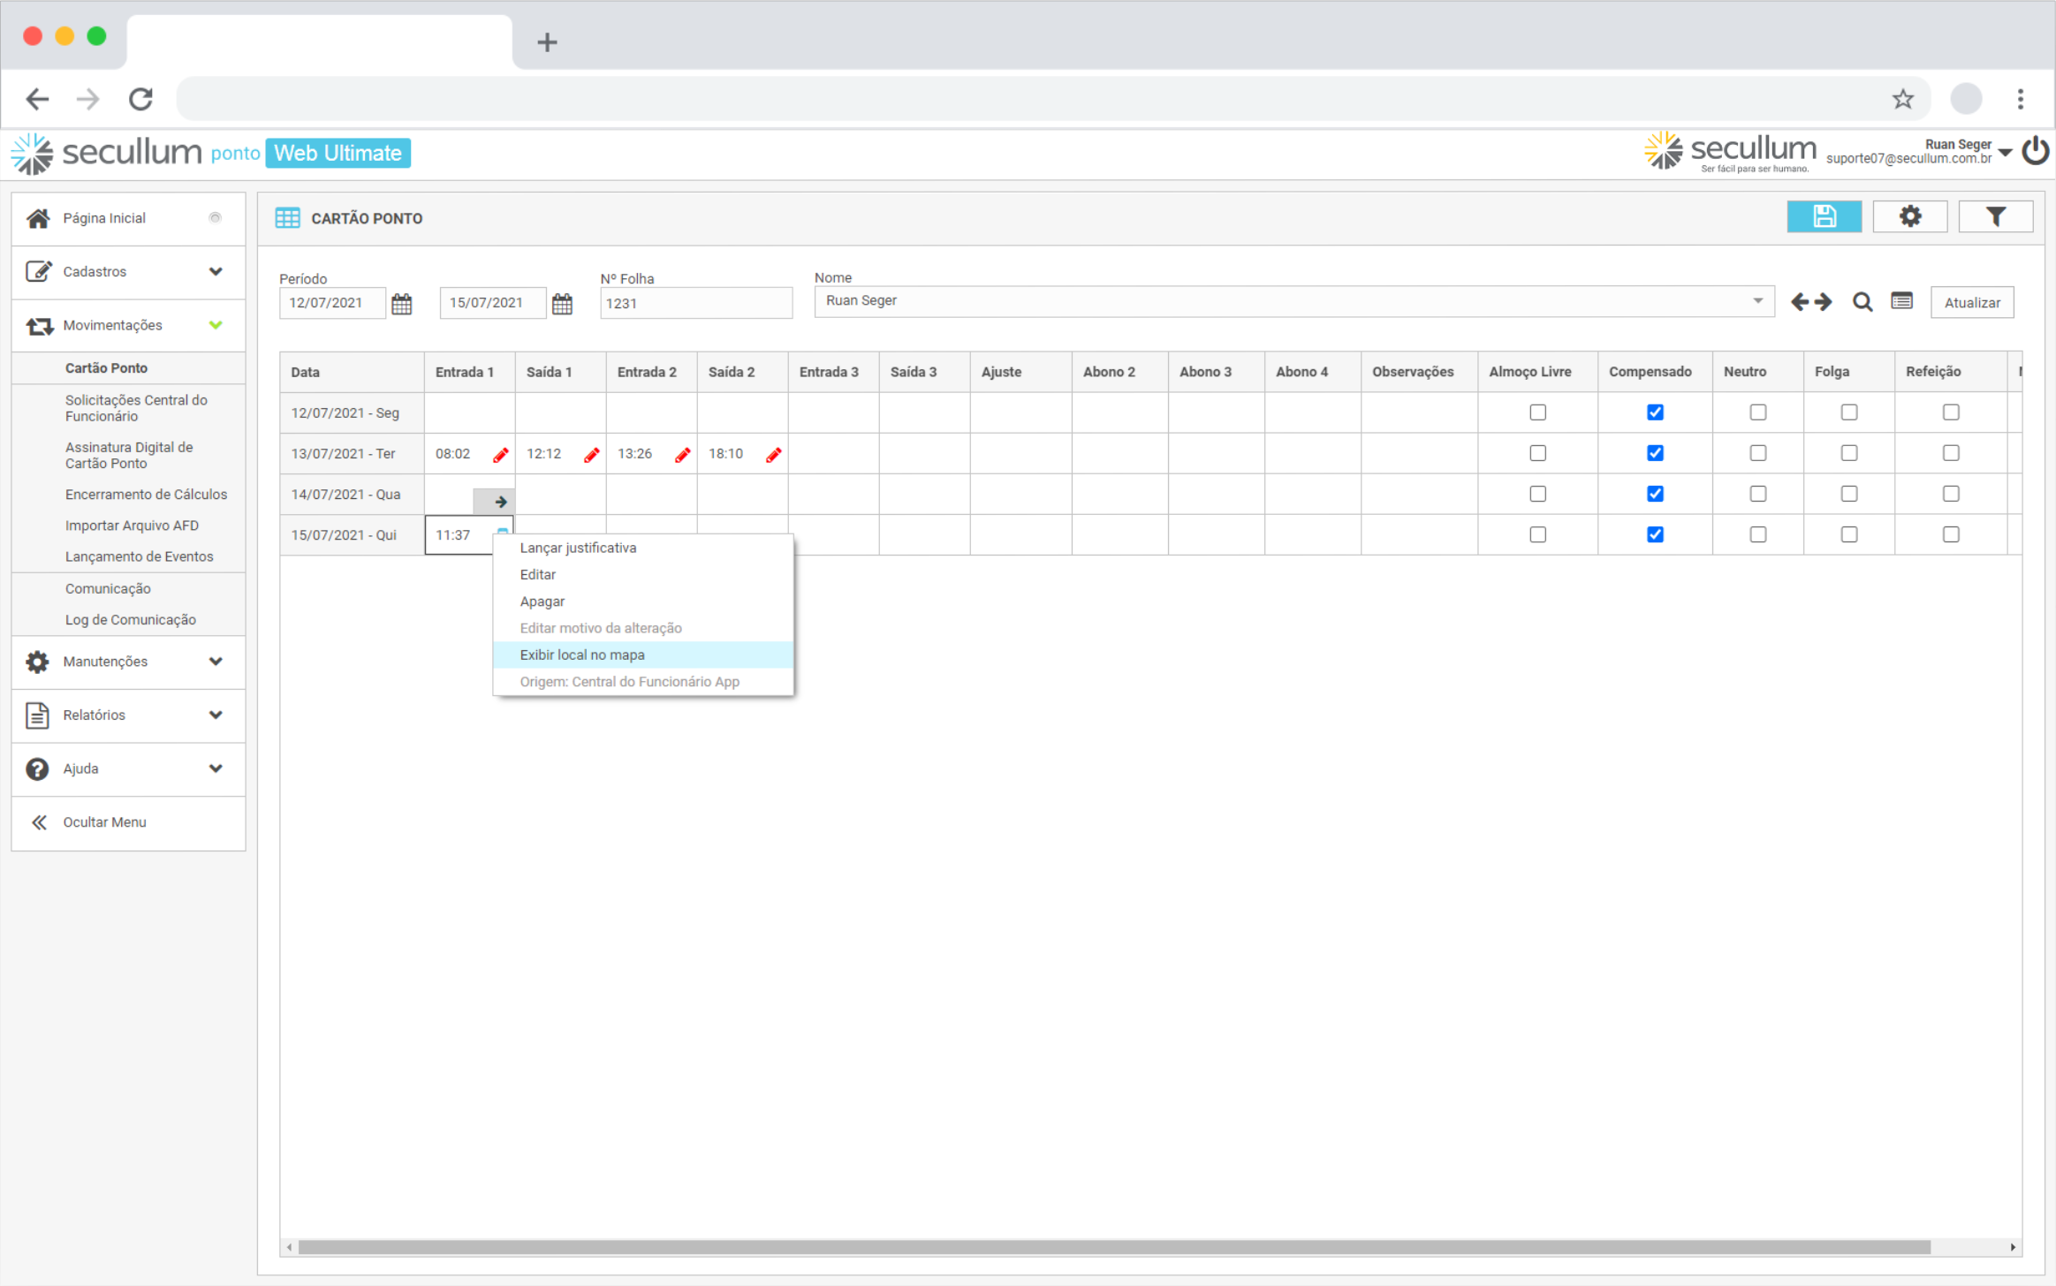
Task: Click the red pencil icon beside 08:02
Action: (x=500, y=455)
